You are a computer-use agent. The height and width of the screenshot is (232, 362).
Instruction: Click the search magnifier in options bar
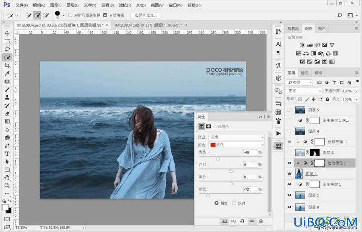coord(339,15)
